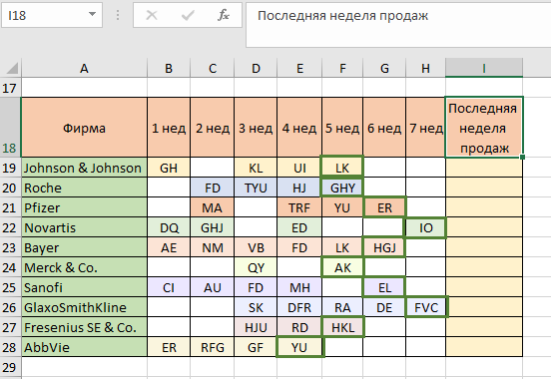This screenshot has height=379, width=551.
Task: Click the 'NM' cell in Bayer row
Action: click(213, 247)
